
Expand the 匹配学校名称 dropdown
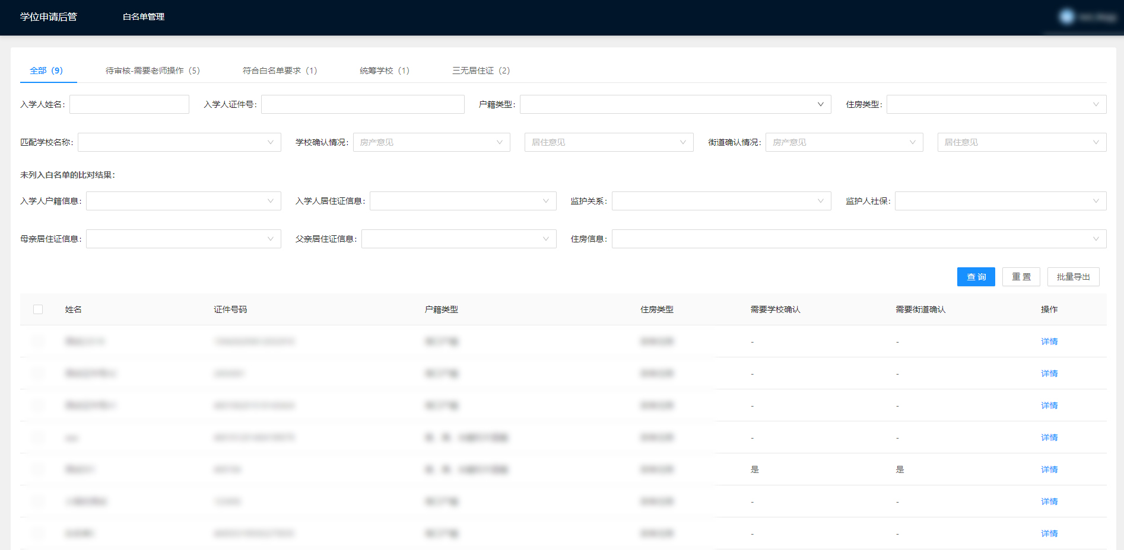pyautogui.click(x=179, y=142)
